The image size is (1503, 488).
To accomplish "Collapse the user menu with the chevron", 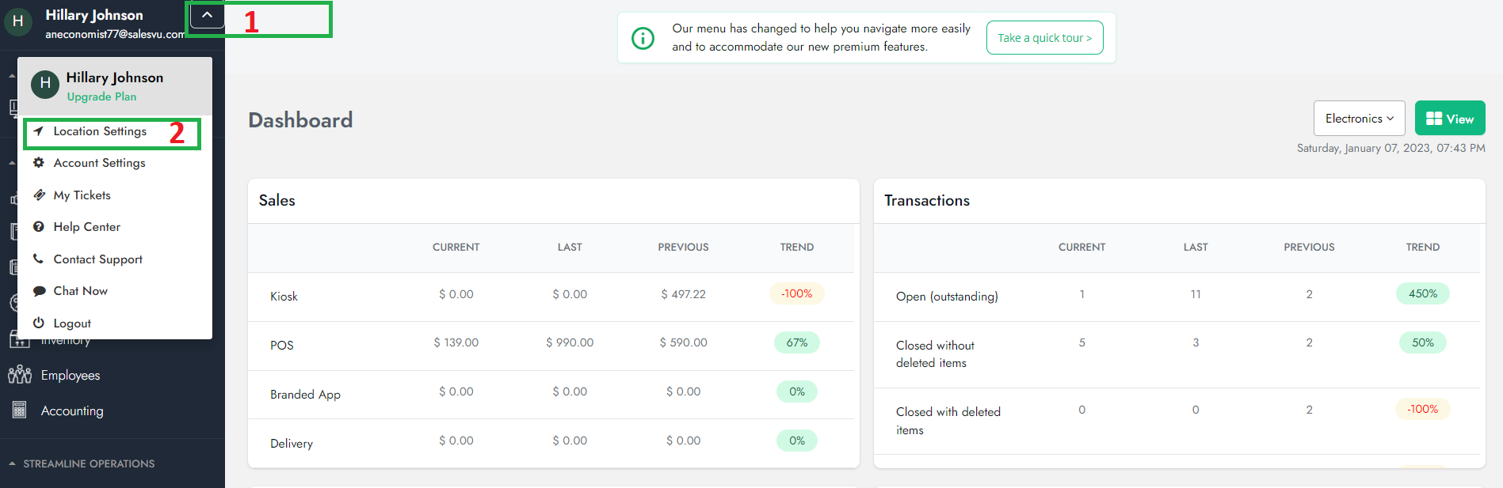I will click(x=207, y=15).
